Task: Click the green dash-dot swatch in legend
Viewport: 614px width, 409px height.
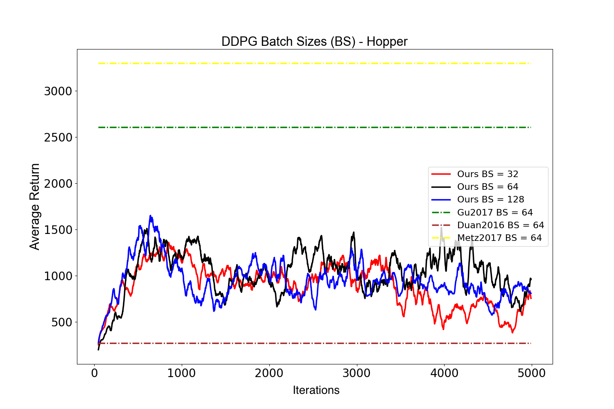Action: pos(441,212)
